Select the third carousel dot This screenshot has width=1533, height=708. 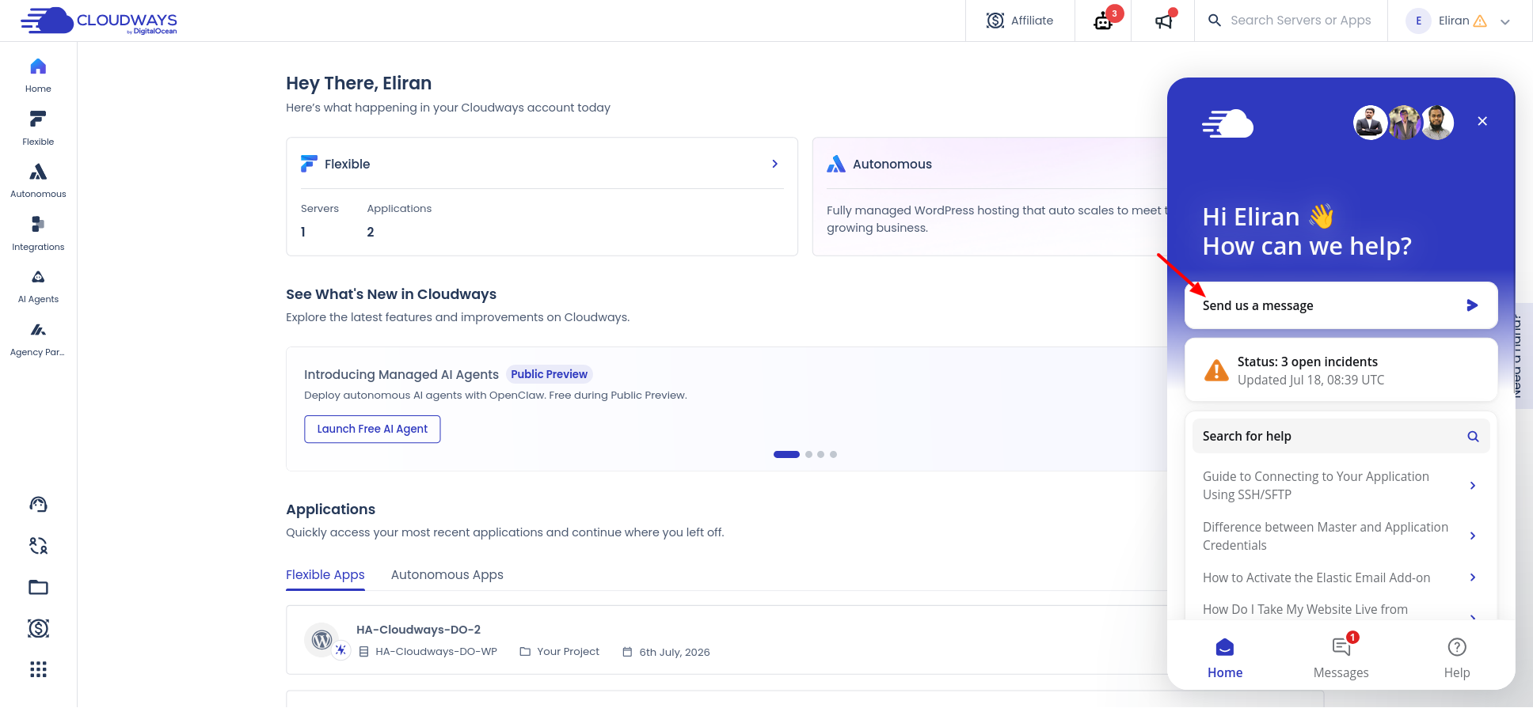(x=821, y=454)
